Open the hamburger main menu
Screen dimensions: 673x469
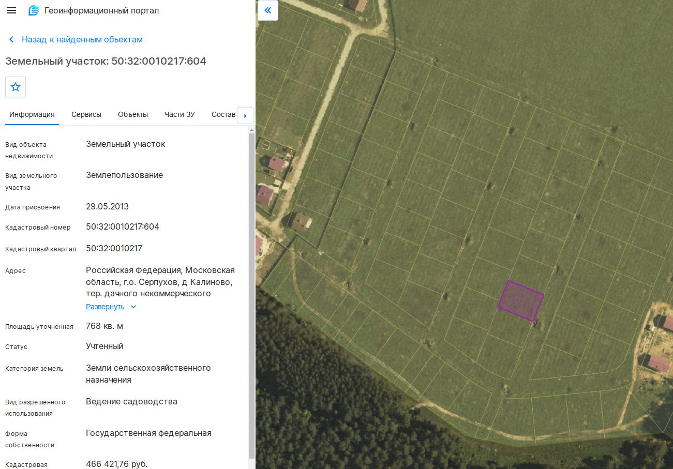coord(11,10)
